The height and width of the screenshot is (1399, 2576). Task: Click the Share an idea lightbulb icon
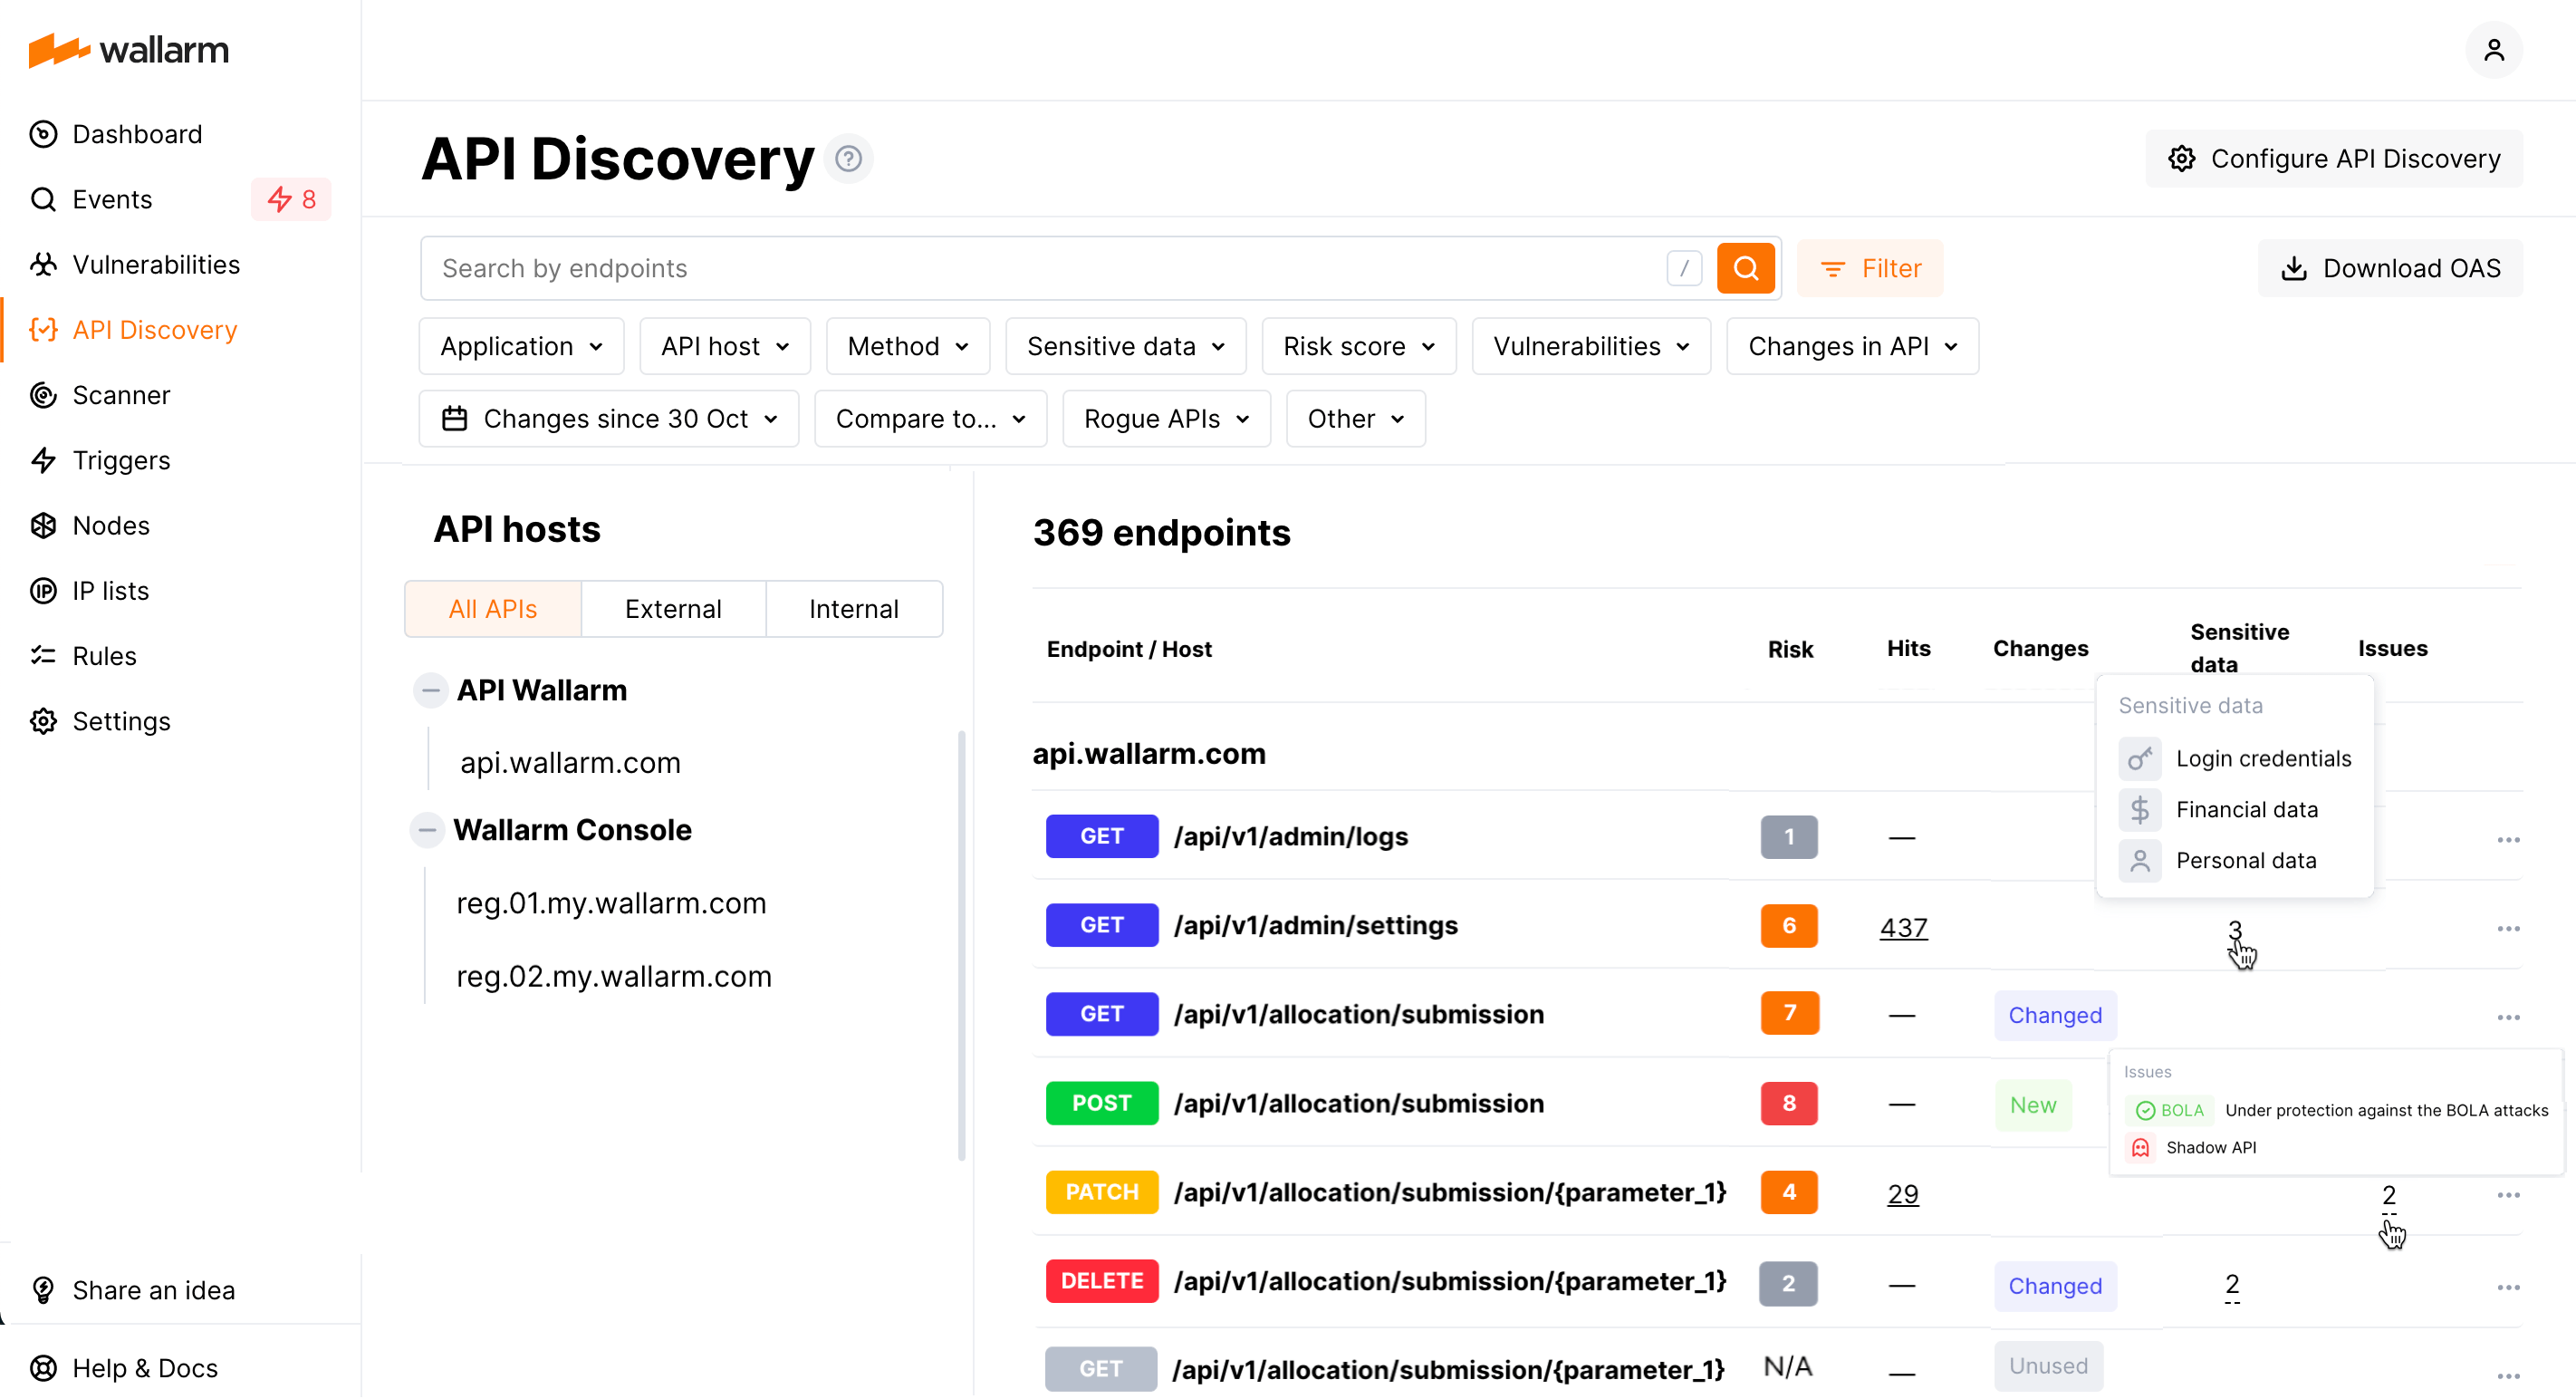(x=43, y=1290)
